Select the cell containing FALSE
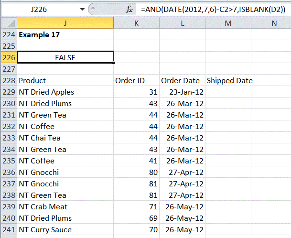The image size is (291, 238). pyautogui.click(x=65, y=58)
